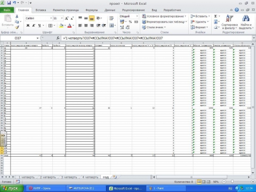Screen dimensions: 256x192
Task: Open Find and Select binoculars
Action: coord(246,22)
